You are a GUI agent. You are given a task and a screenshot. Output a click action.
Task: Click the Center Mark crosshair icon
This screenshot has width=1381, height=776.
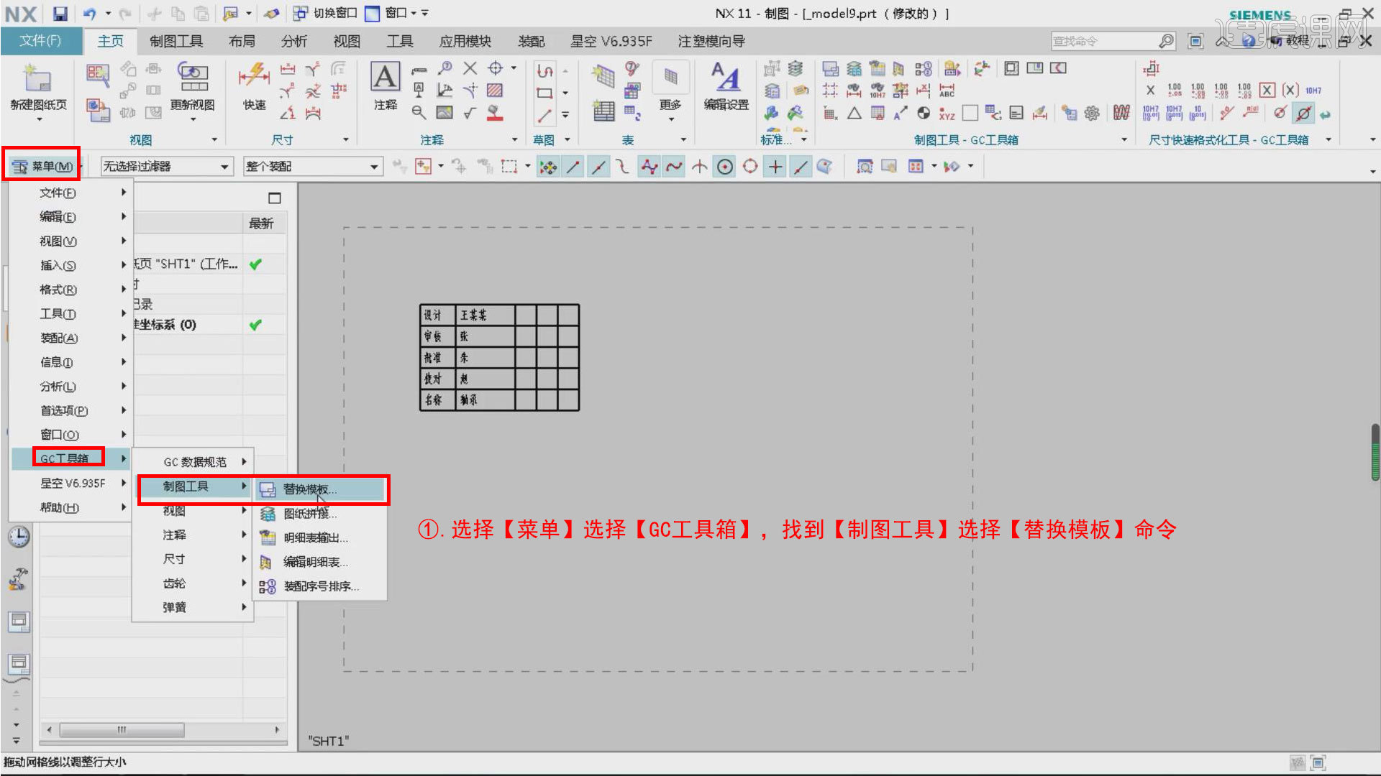click(496, 68)
